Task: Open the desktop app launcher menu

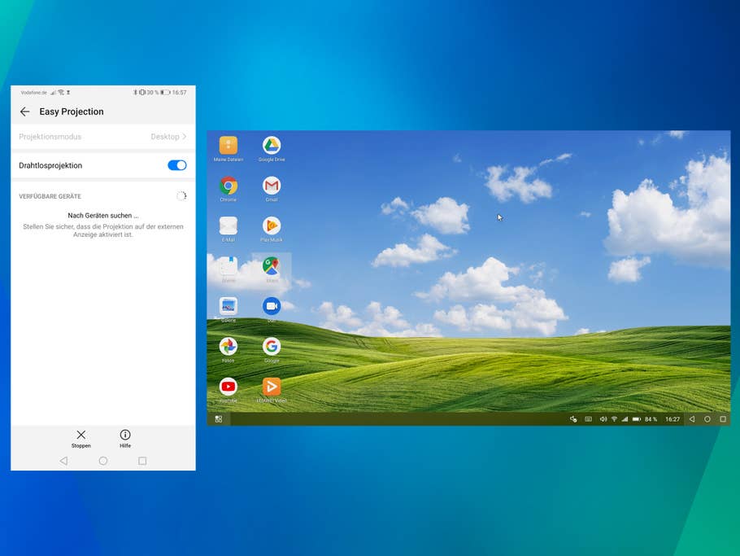Action: pos(219,419)
